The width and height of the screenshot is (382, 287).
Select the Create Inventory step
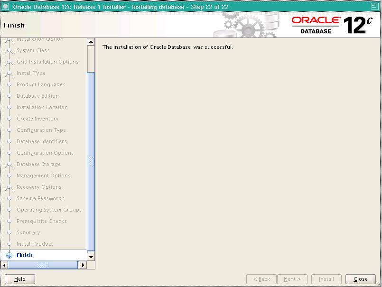click(x=37, y=119)
